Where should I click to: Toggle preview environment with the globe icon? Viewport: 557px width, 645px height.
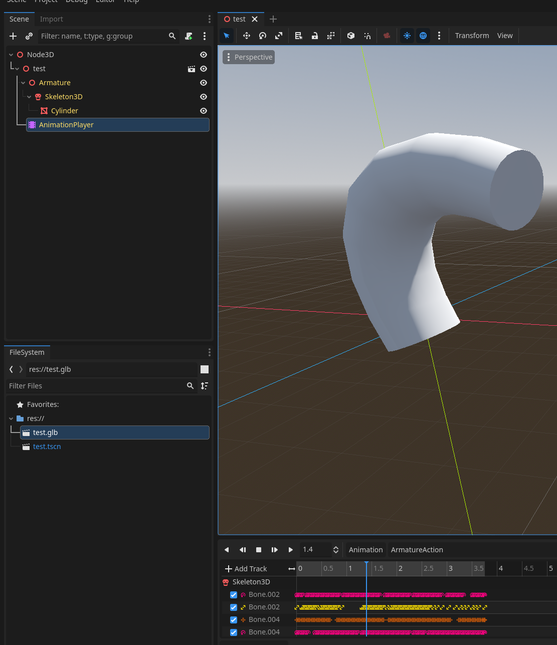click(x=423, y=36)
